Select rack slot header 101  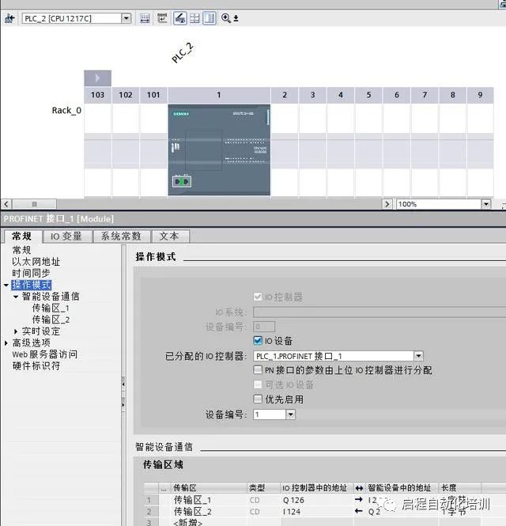click(153, 95)
